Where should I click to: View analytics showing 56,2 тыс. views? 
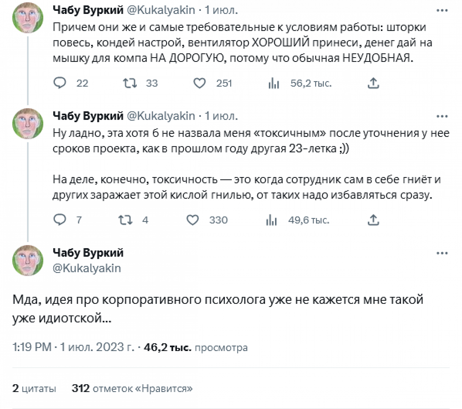274,83
